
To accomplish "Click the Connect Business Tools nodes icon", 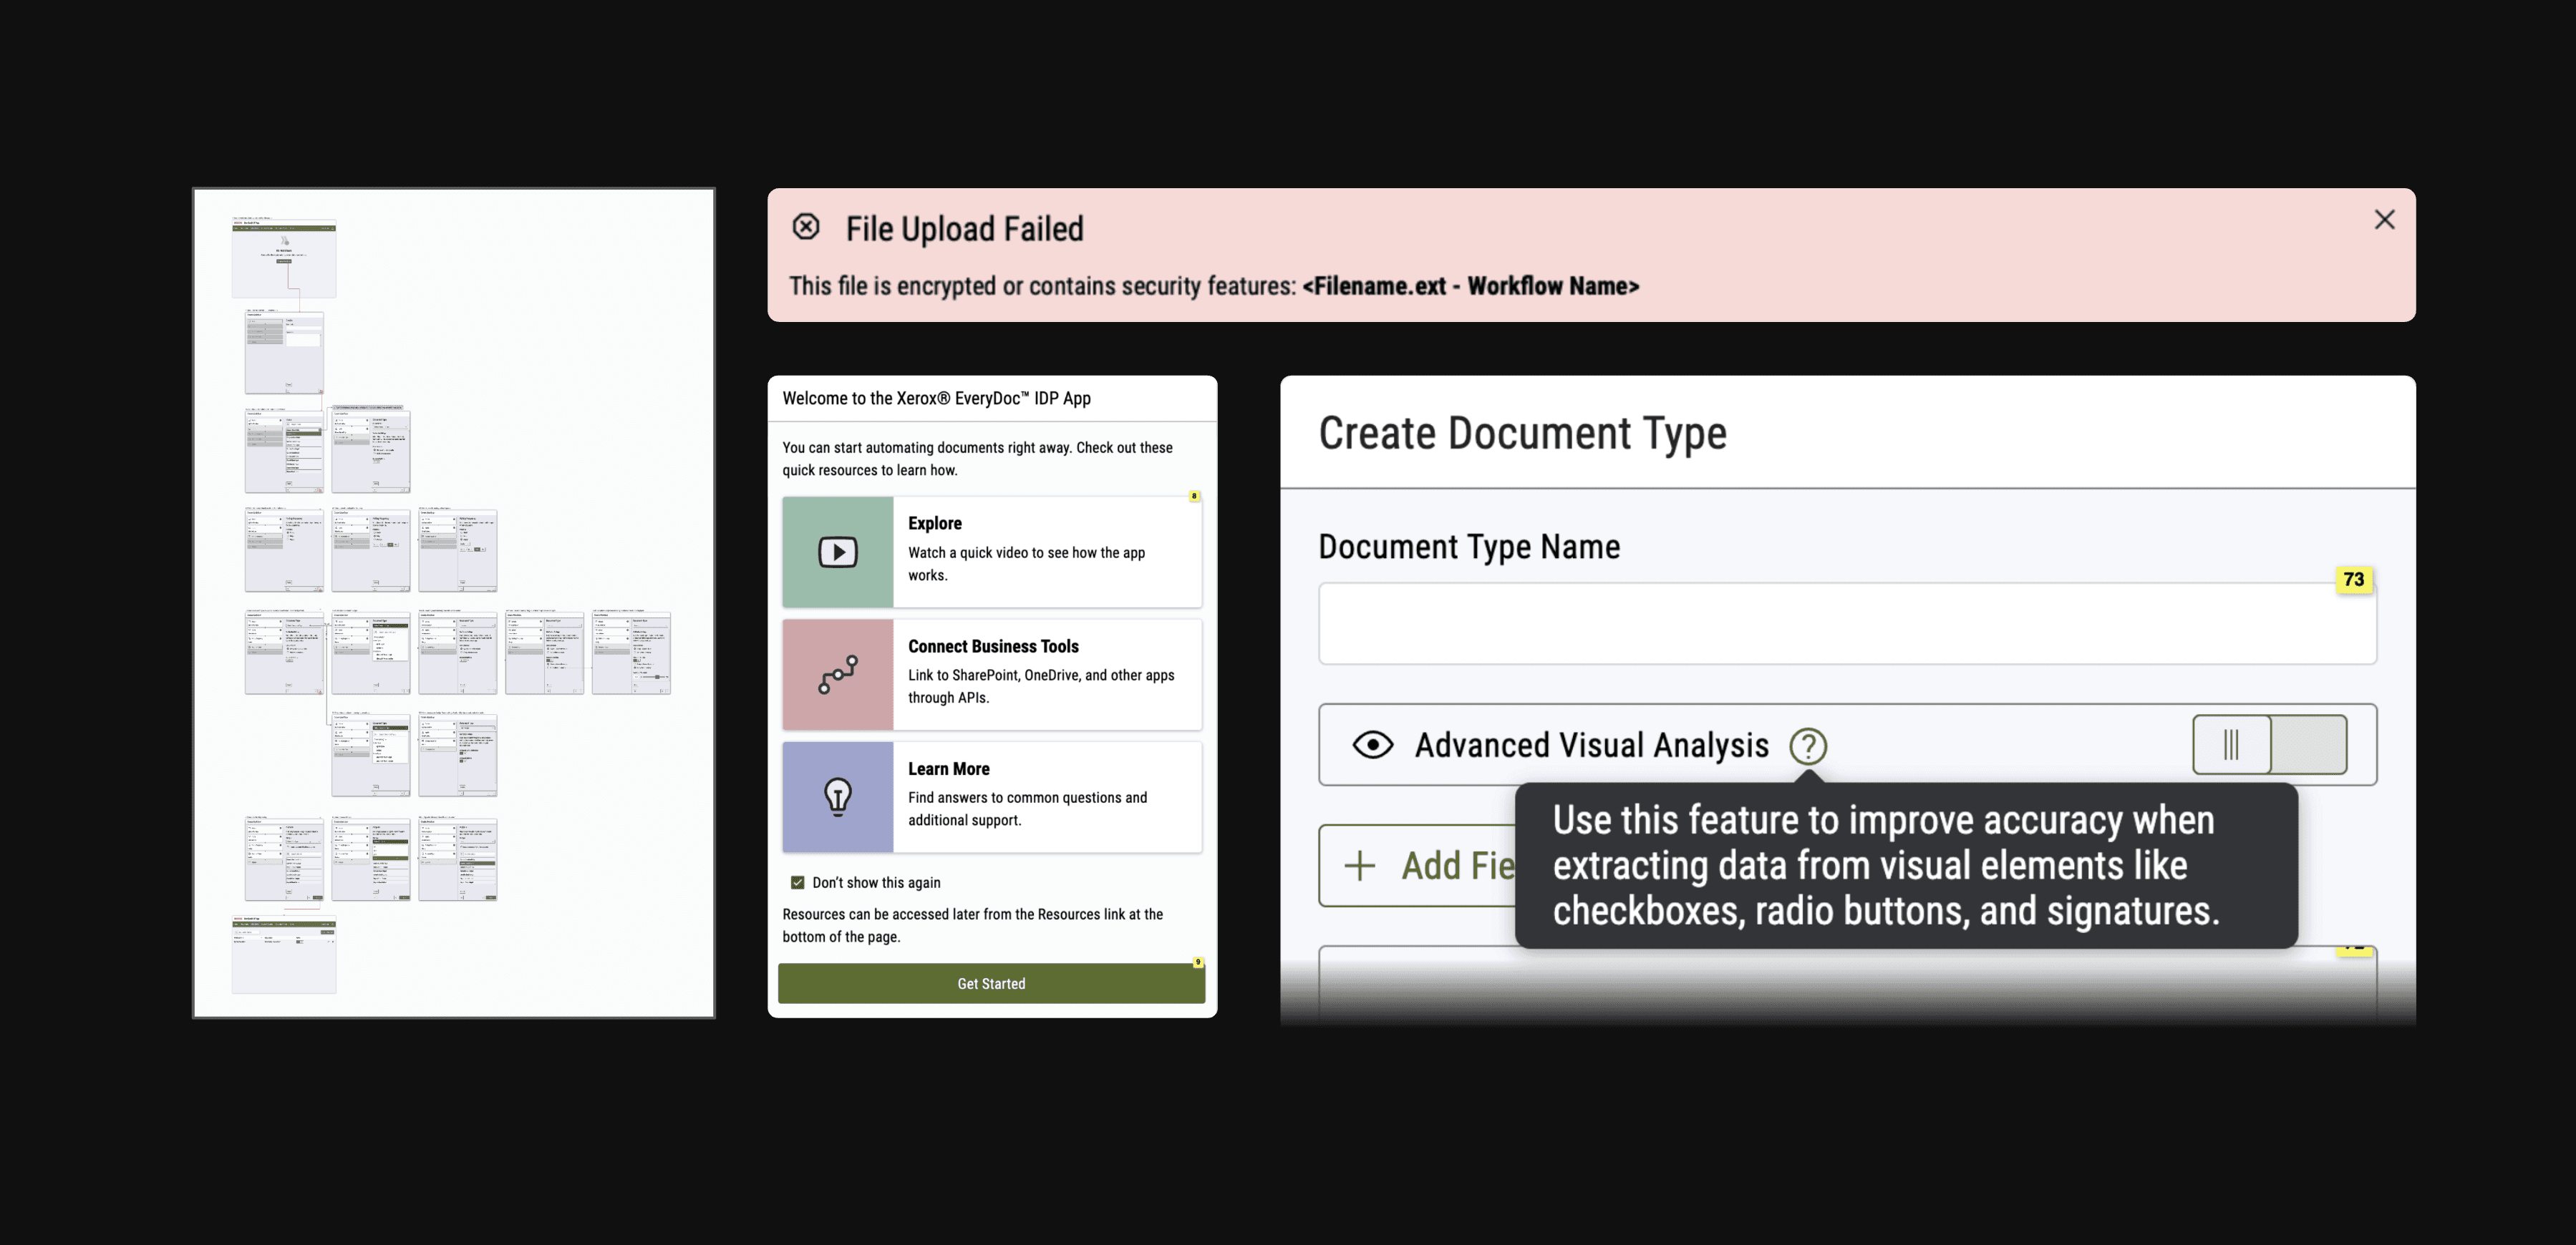I will [x=838, y=675].
